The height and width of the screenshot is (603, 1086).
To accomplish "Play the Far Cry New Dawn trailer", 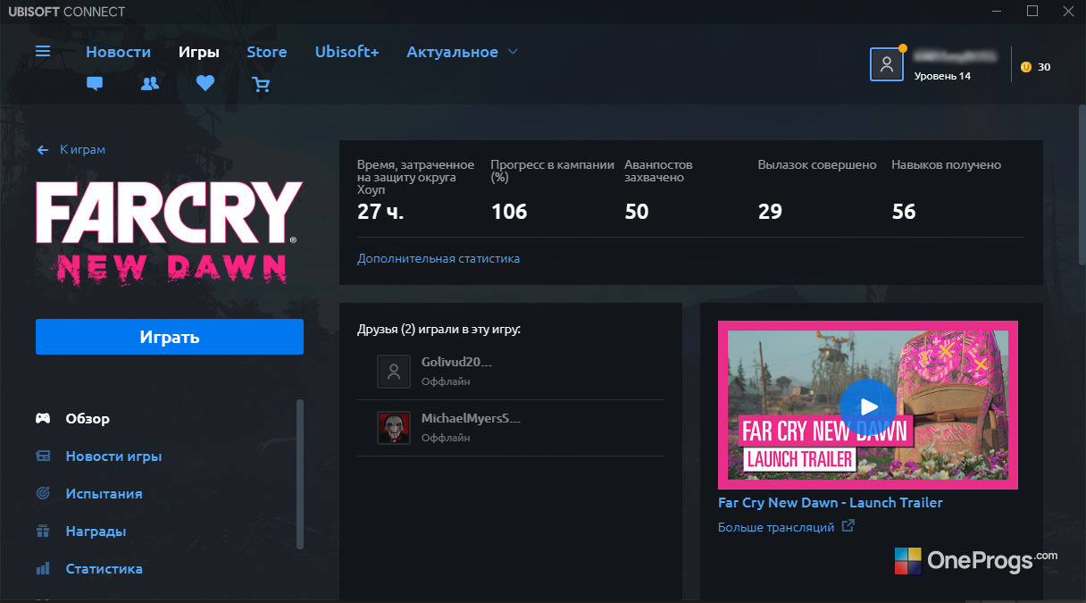I will tap(868, 406).
